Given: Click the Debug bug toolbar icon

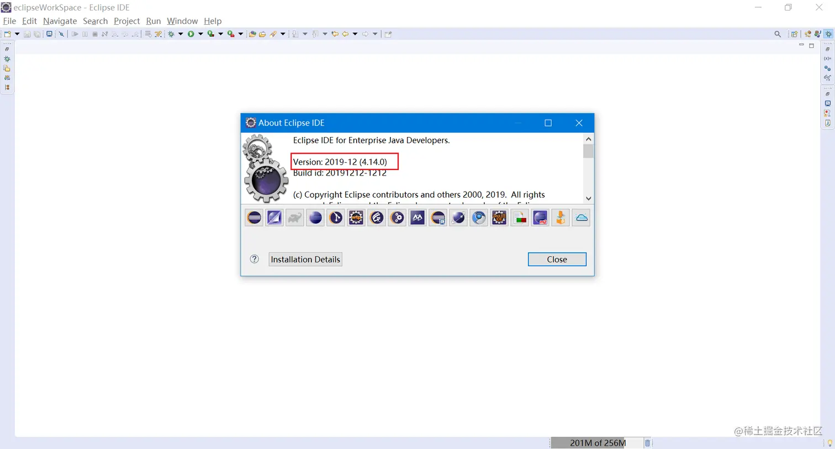Looking at the screenshot, I should pyautogui.click(x=171, y=34).
